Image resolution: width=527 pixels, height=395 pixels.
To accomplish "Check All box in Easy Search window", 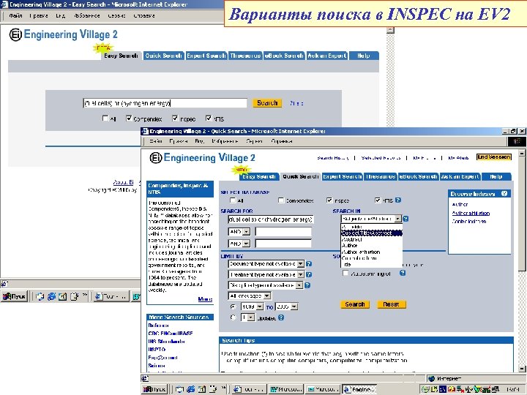I will click(x=105, y=118).
